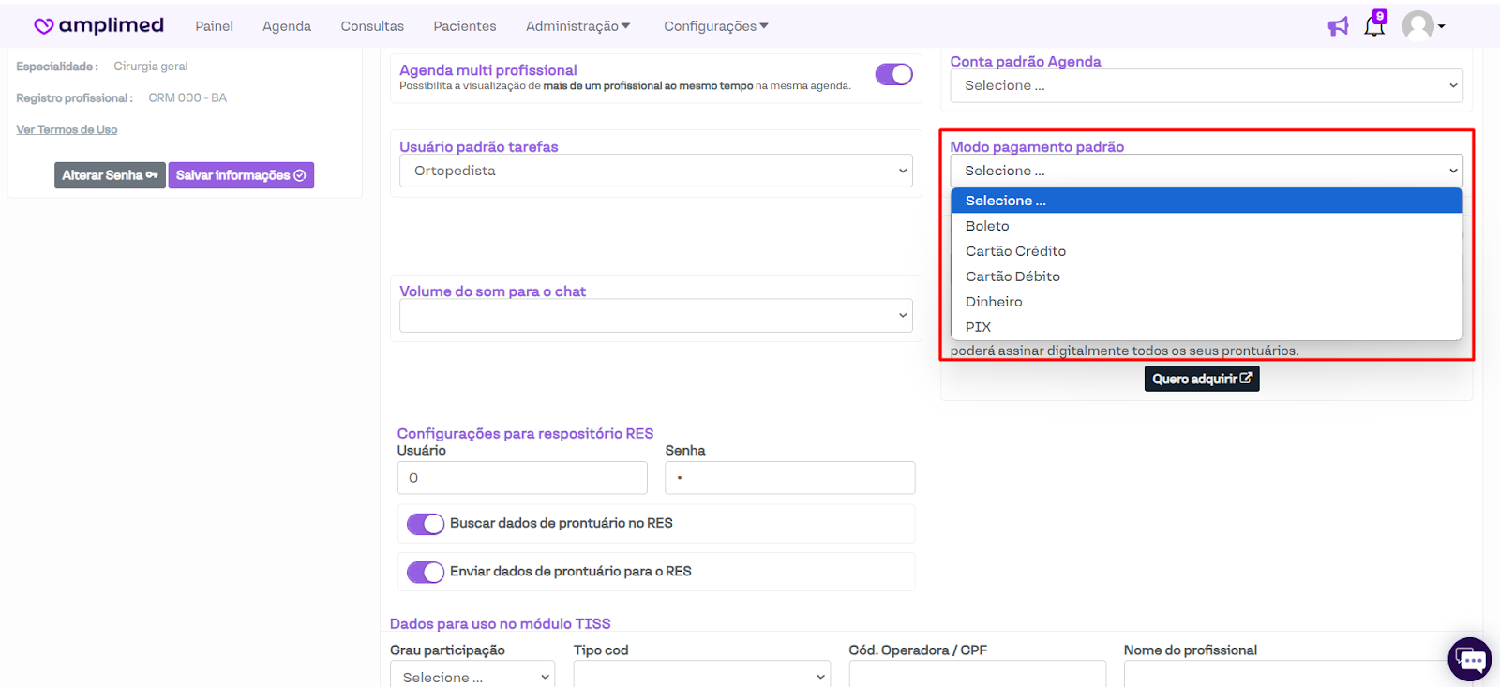
Task: Click the Alterar Senha button
Action: (110, 175)
